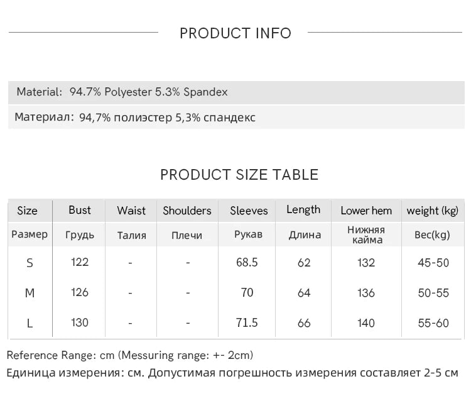This screenshot has width=471, height=396.
Task: Select the M size row label
Action: (x=30, y=293)
